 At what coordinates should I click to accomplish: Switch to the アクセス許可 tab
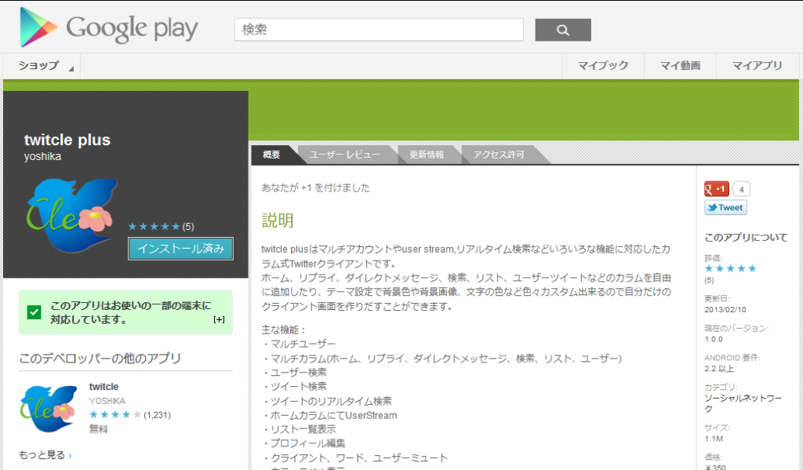tap(498, 155)
